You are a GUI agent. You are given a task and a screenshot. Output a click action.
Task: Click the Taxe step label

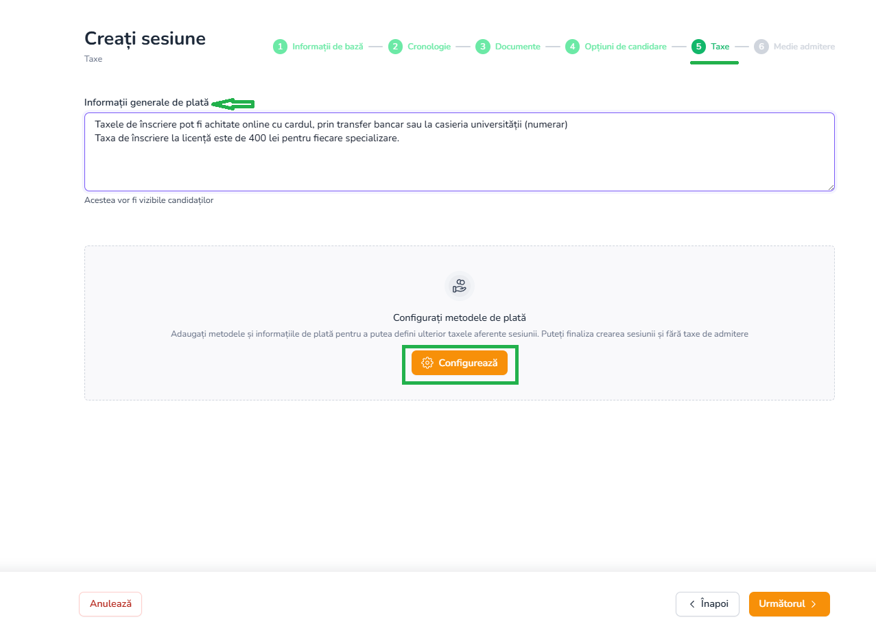720,47
